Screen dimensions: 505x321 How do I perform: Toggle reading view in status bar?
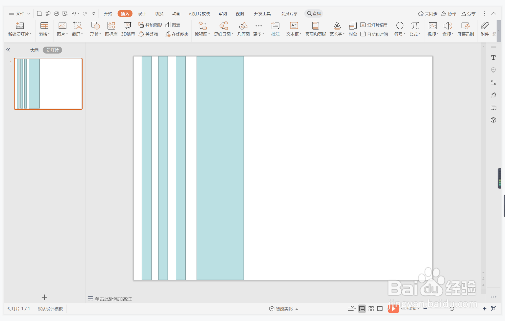pyautogui.click(x=380, y=309)
